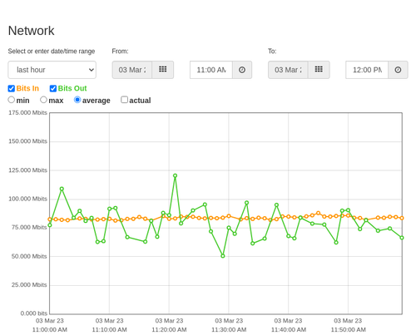Uncheck the Bits In checkbox
The height and width of the screenshot is (335, 416).
[x=12, y=88]
